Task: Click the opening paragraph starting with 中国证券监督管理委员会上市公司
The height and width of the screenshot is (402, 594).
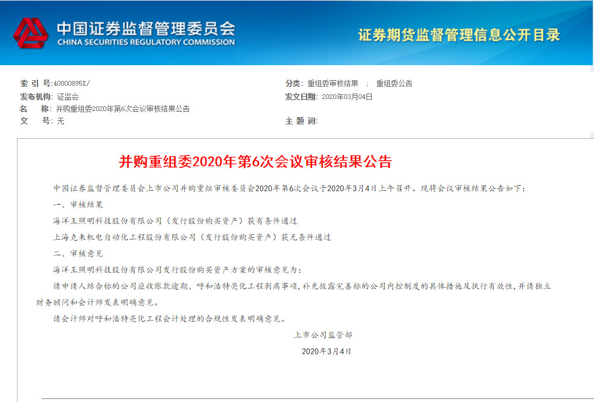Action: point(289,188)
